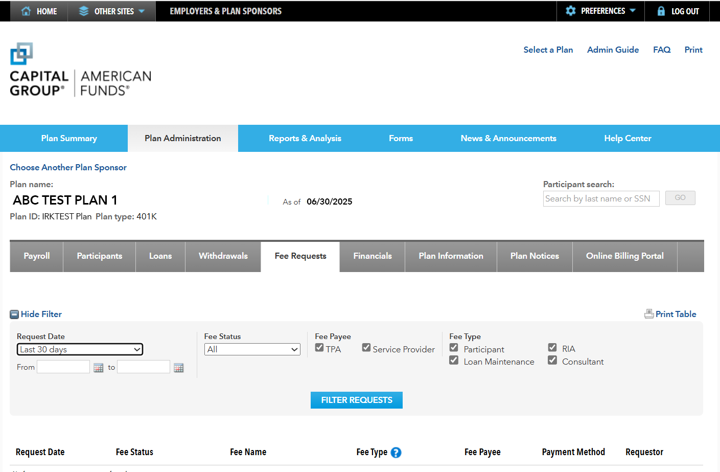This screenshot has height=472, width=720.
Task: Open the Request Date dropdown
Action: coord(80,349)
